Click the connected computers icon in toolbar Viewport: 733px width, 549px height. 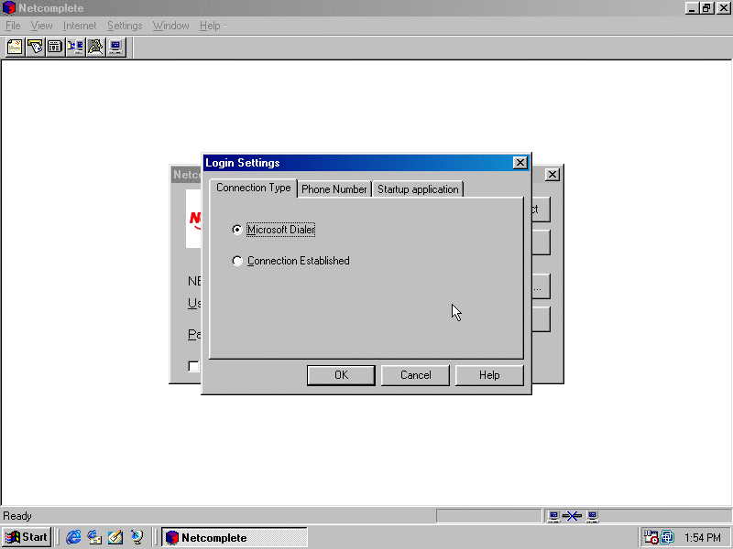point(75,47)
